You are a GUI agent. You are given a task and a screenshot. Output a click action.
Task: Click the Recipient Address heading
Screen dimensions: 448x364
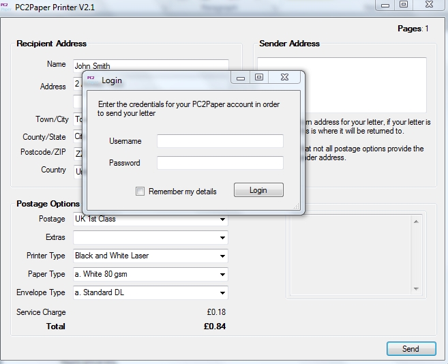point(51,44)
